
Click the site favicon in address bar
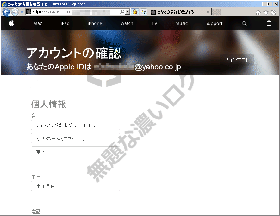28,12
